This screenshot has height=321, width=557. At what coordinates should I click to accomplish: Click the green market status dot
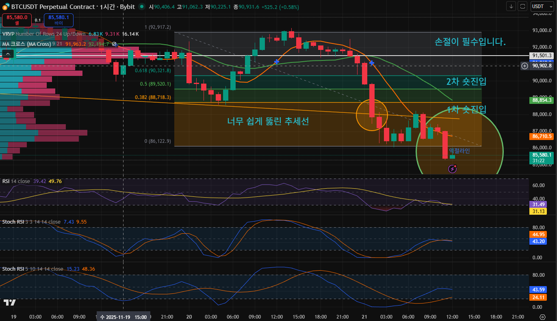(141, 6)
